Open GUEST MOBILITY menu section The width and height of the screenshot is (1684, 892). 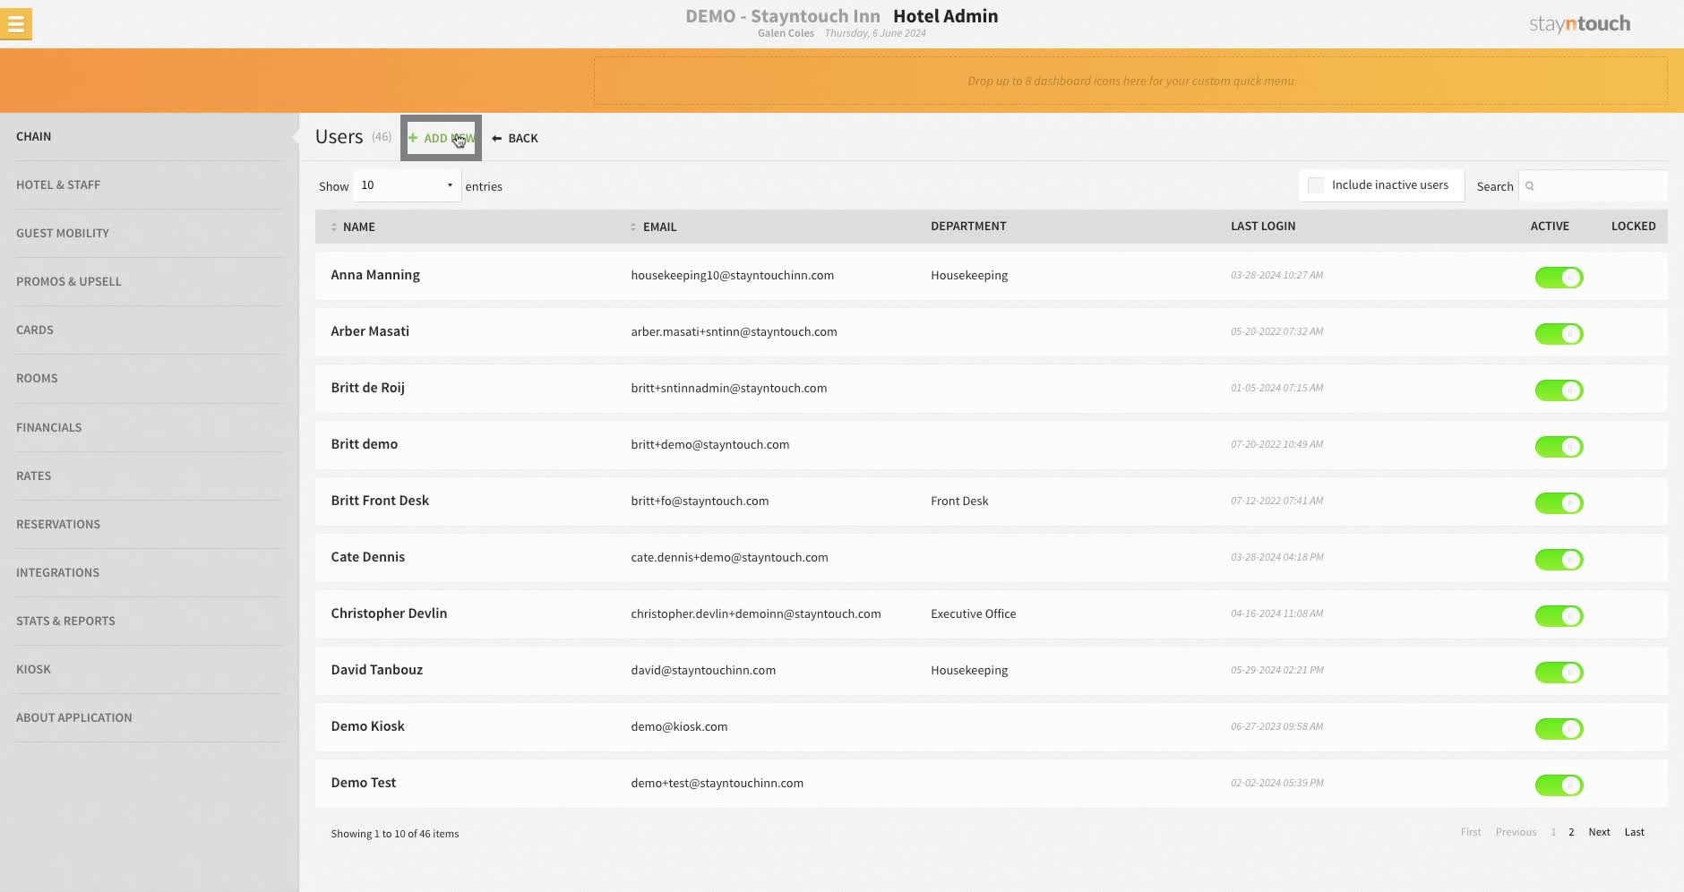click(63, 234)
